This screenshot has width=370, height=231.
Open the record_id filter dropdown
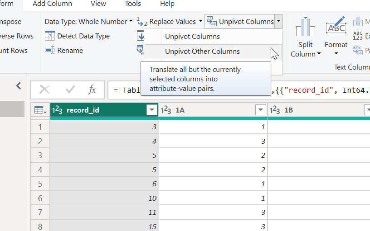pos(152,109)
